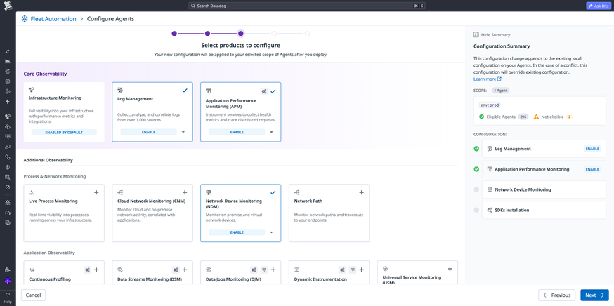This screenshot has width=614, height=306.
Task: Click ENABLE selector on APM card
Action: pyautogui.click(x=237, y=132)
